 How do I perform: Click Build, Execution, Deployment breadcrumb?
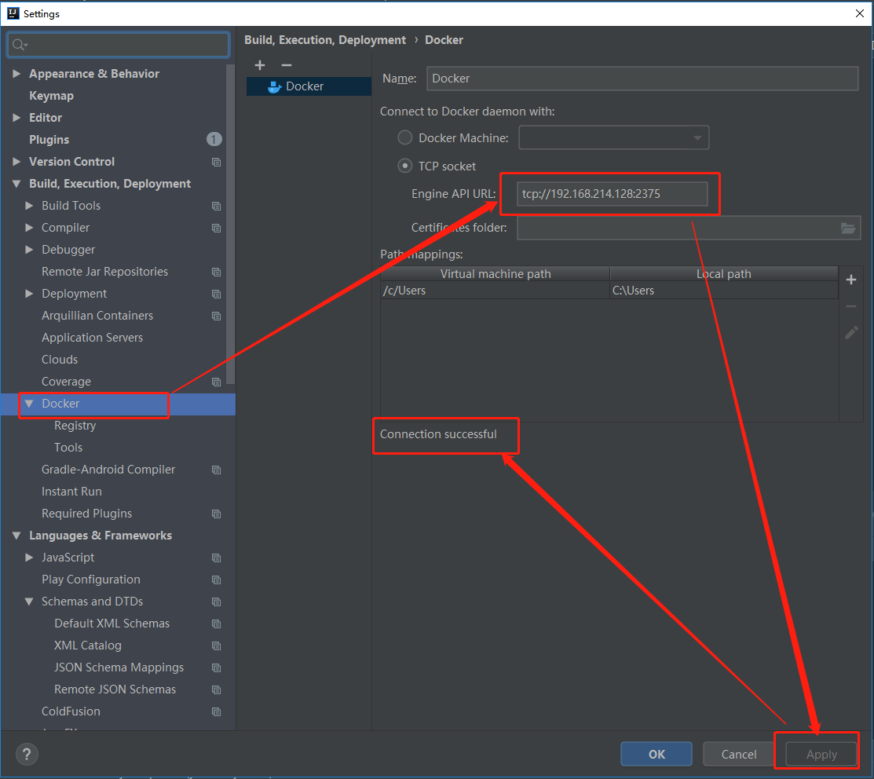pyautogui.click(x=325, y=40)
